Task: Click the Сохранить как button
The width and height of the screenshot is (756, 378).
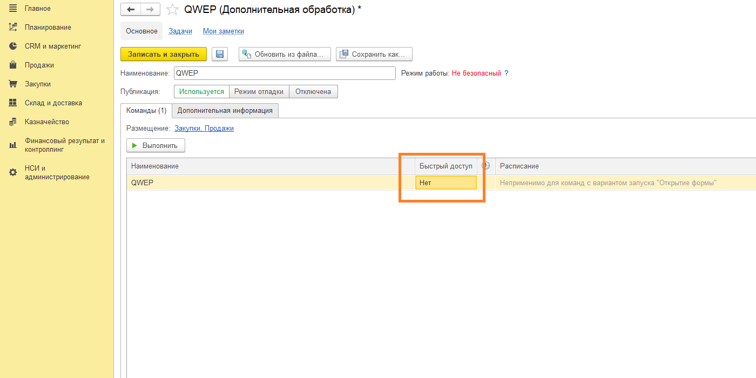Action: point(374,54)
